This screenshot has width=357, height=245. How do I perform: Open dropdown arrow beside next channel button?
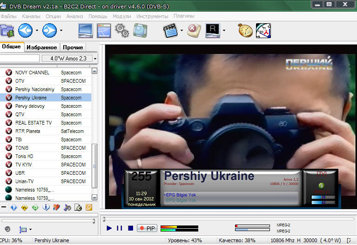tap(61, 31)
